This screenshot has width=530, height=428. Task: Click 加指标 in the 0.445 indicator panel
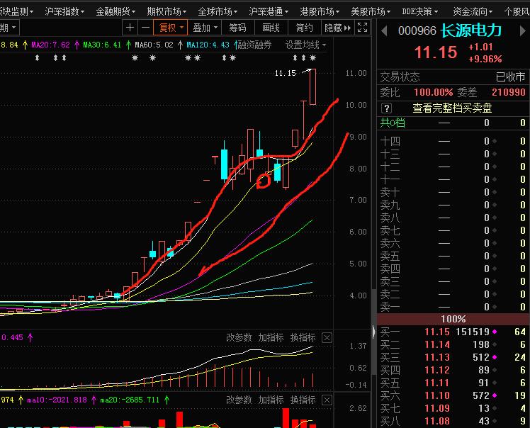pos(271,337)
